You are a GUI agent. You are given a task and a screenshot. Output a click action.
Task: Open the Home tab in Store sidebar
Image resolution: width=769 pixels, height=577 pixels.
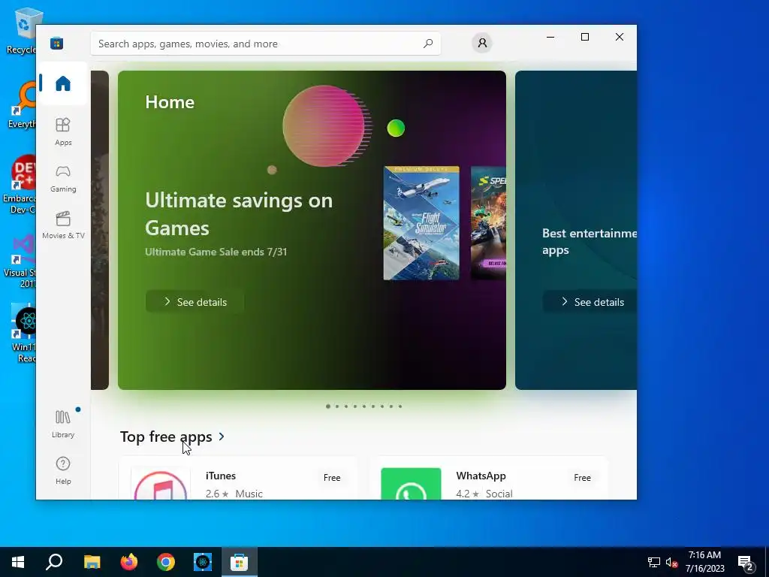click(63, 83)
